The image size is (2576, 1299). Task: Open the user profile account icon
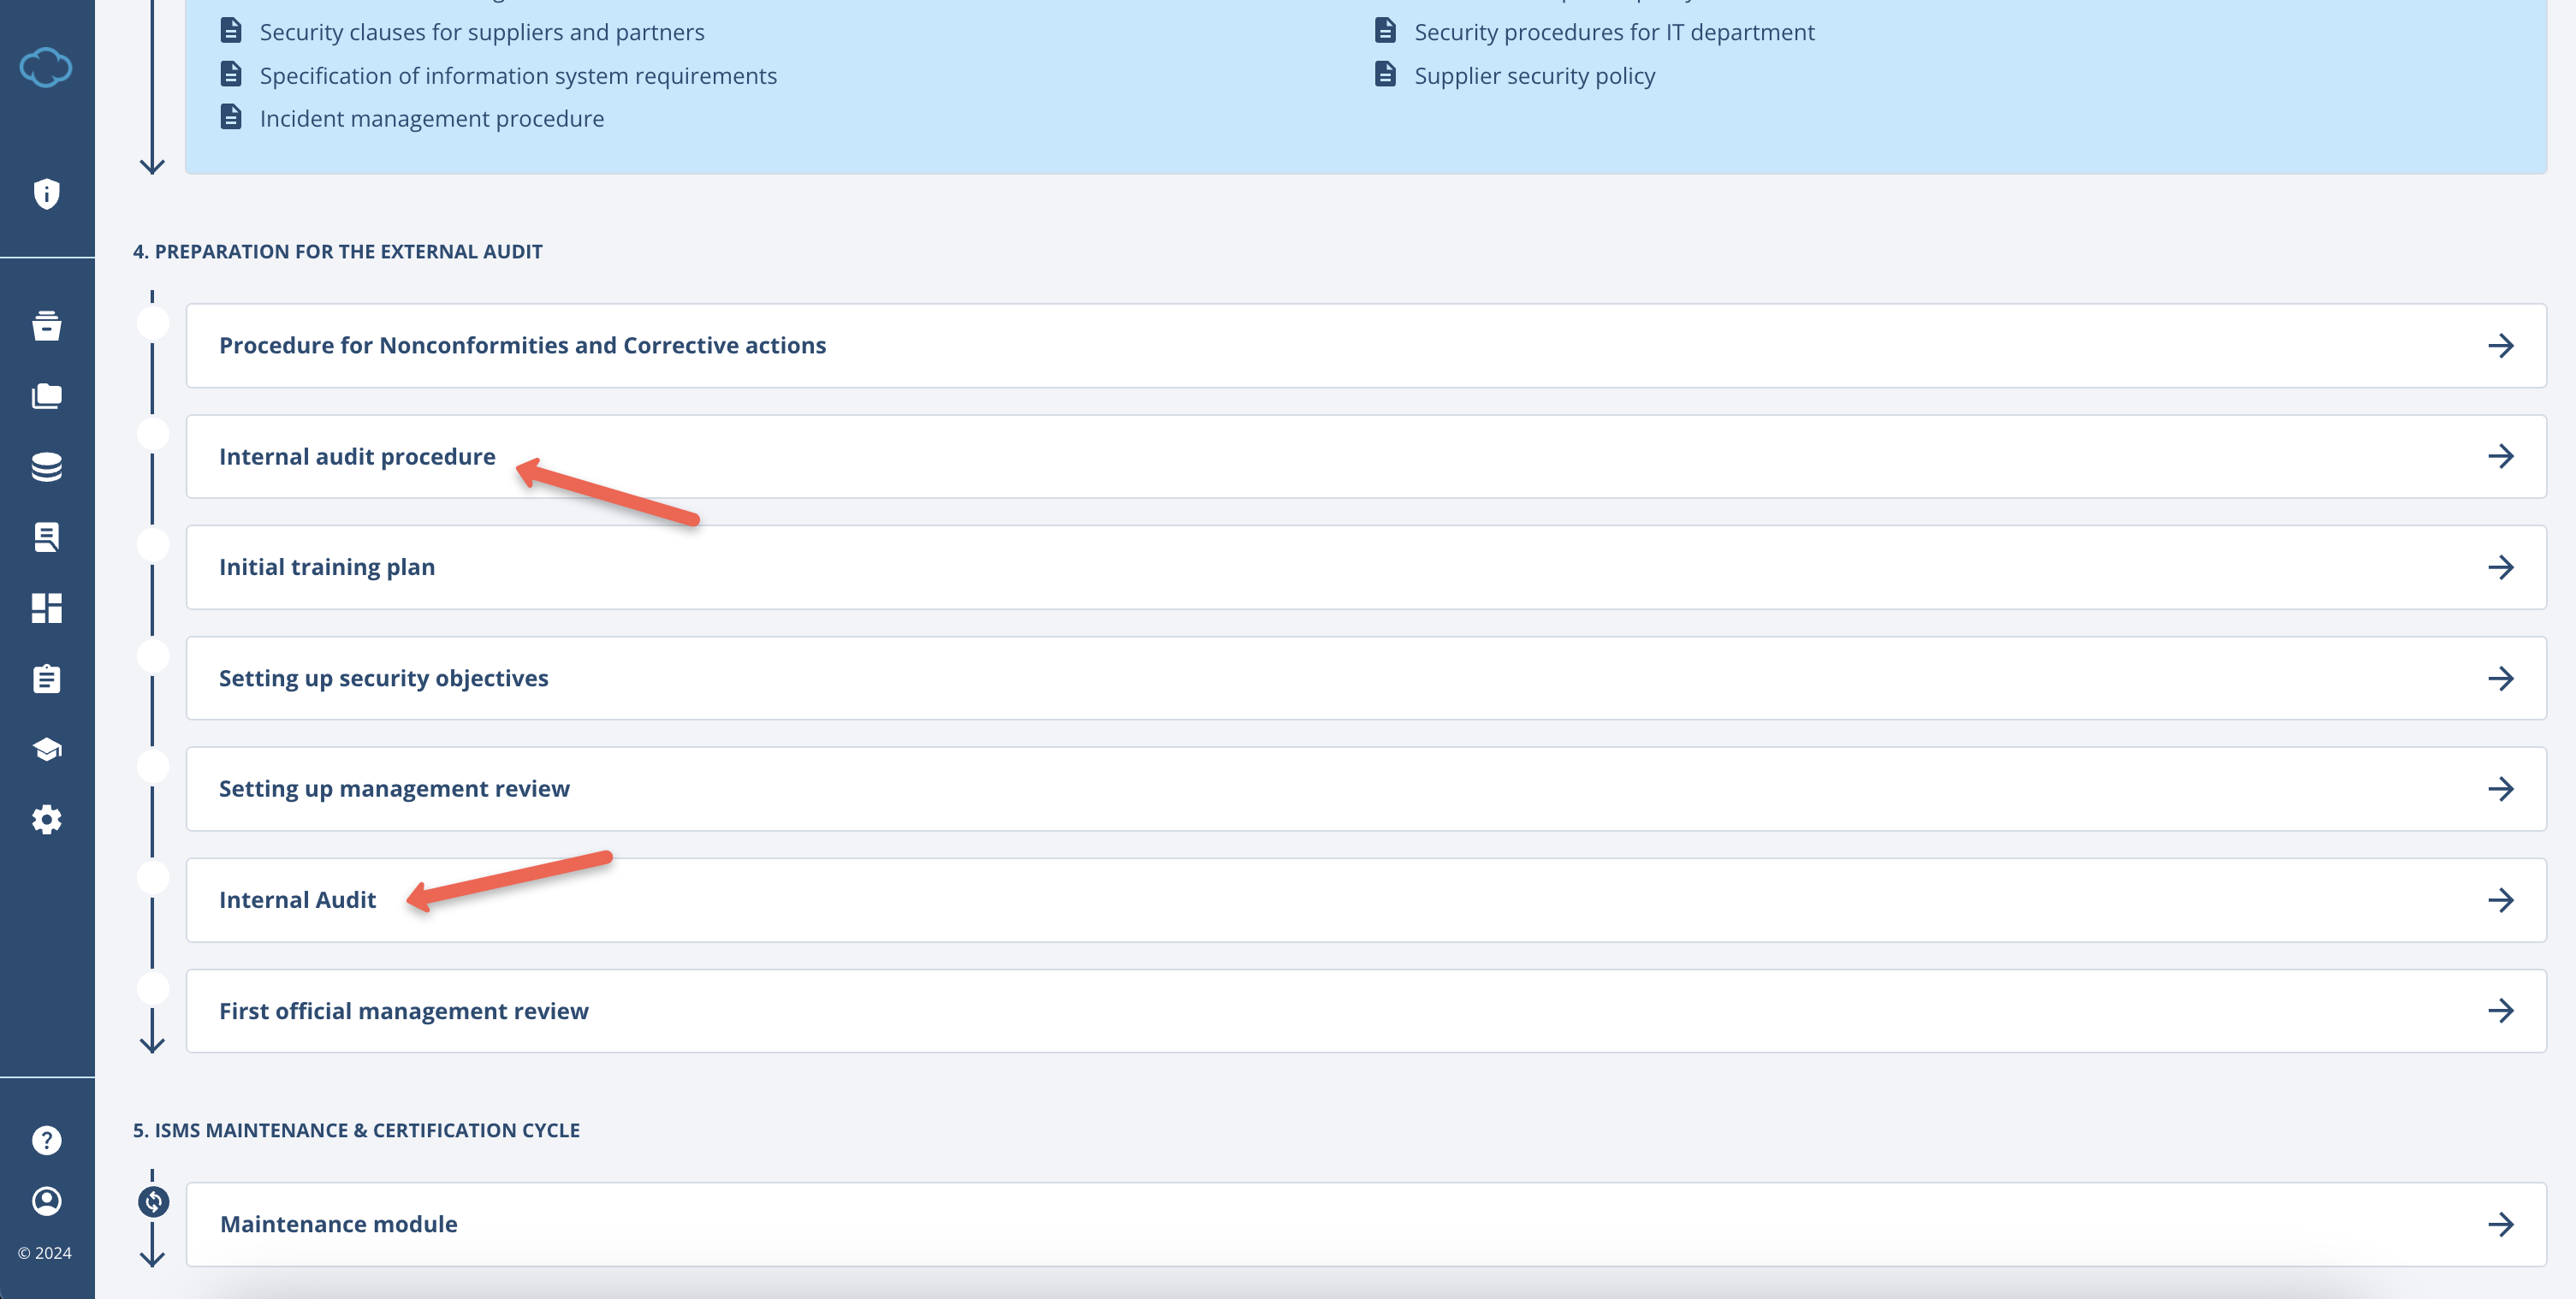coord(46,1201)
